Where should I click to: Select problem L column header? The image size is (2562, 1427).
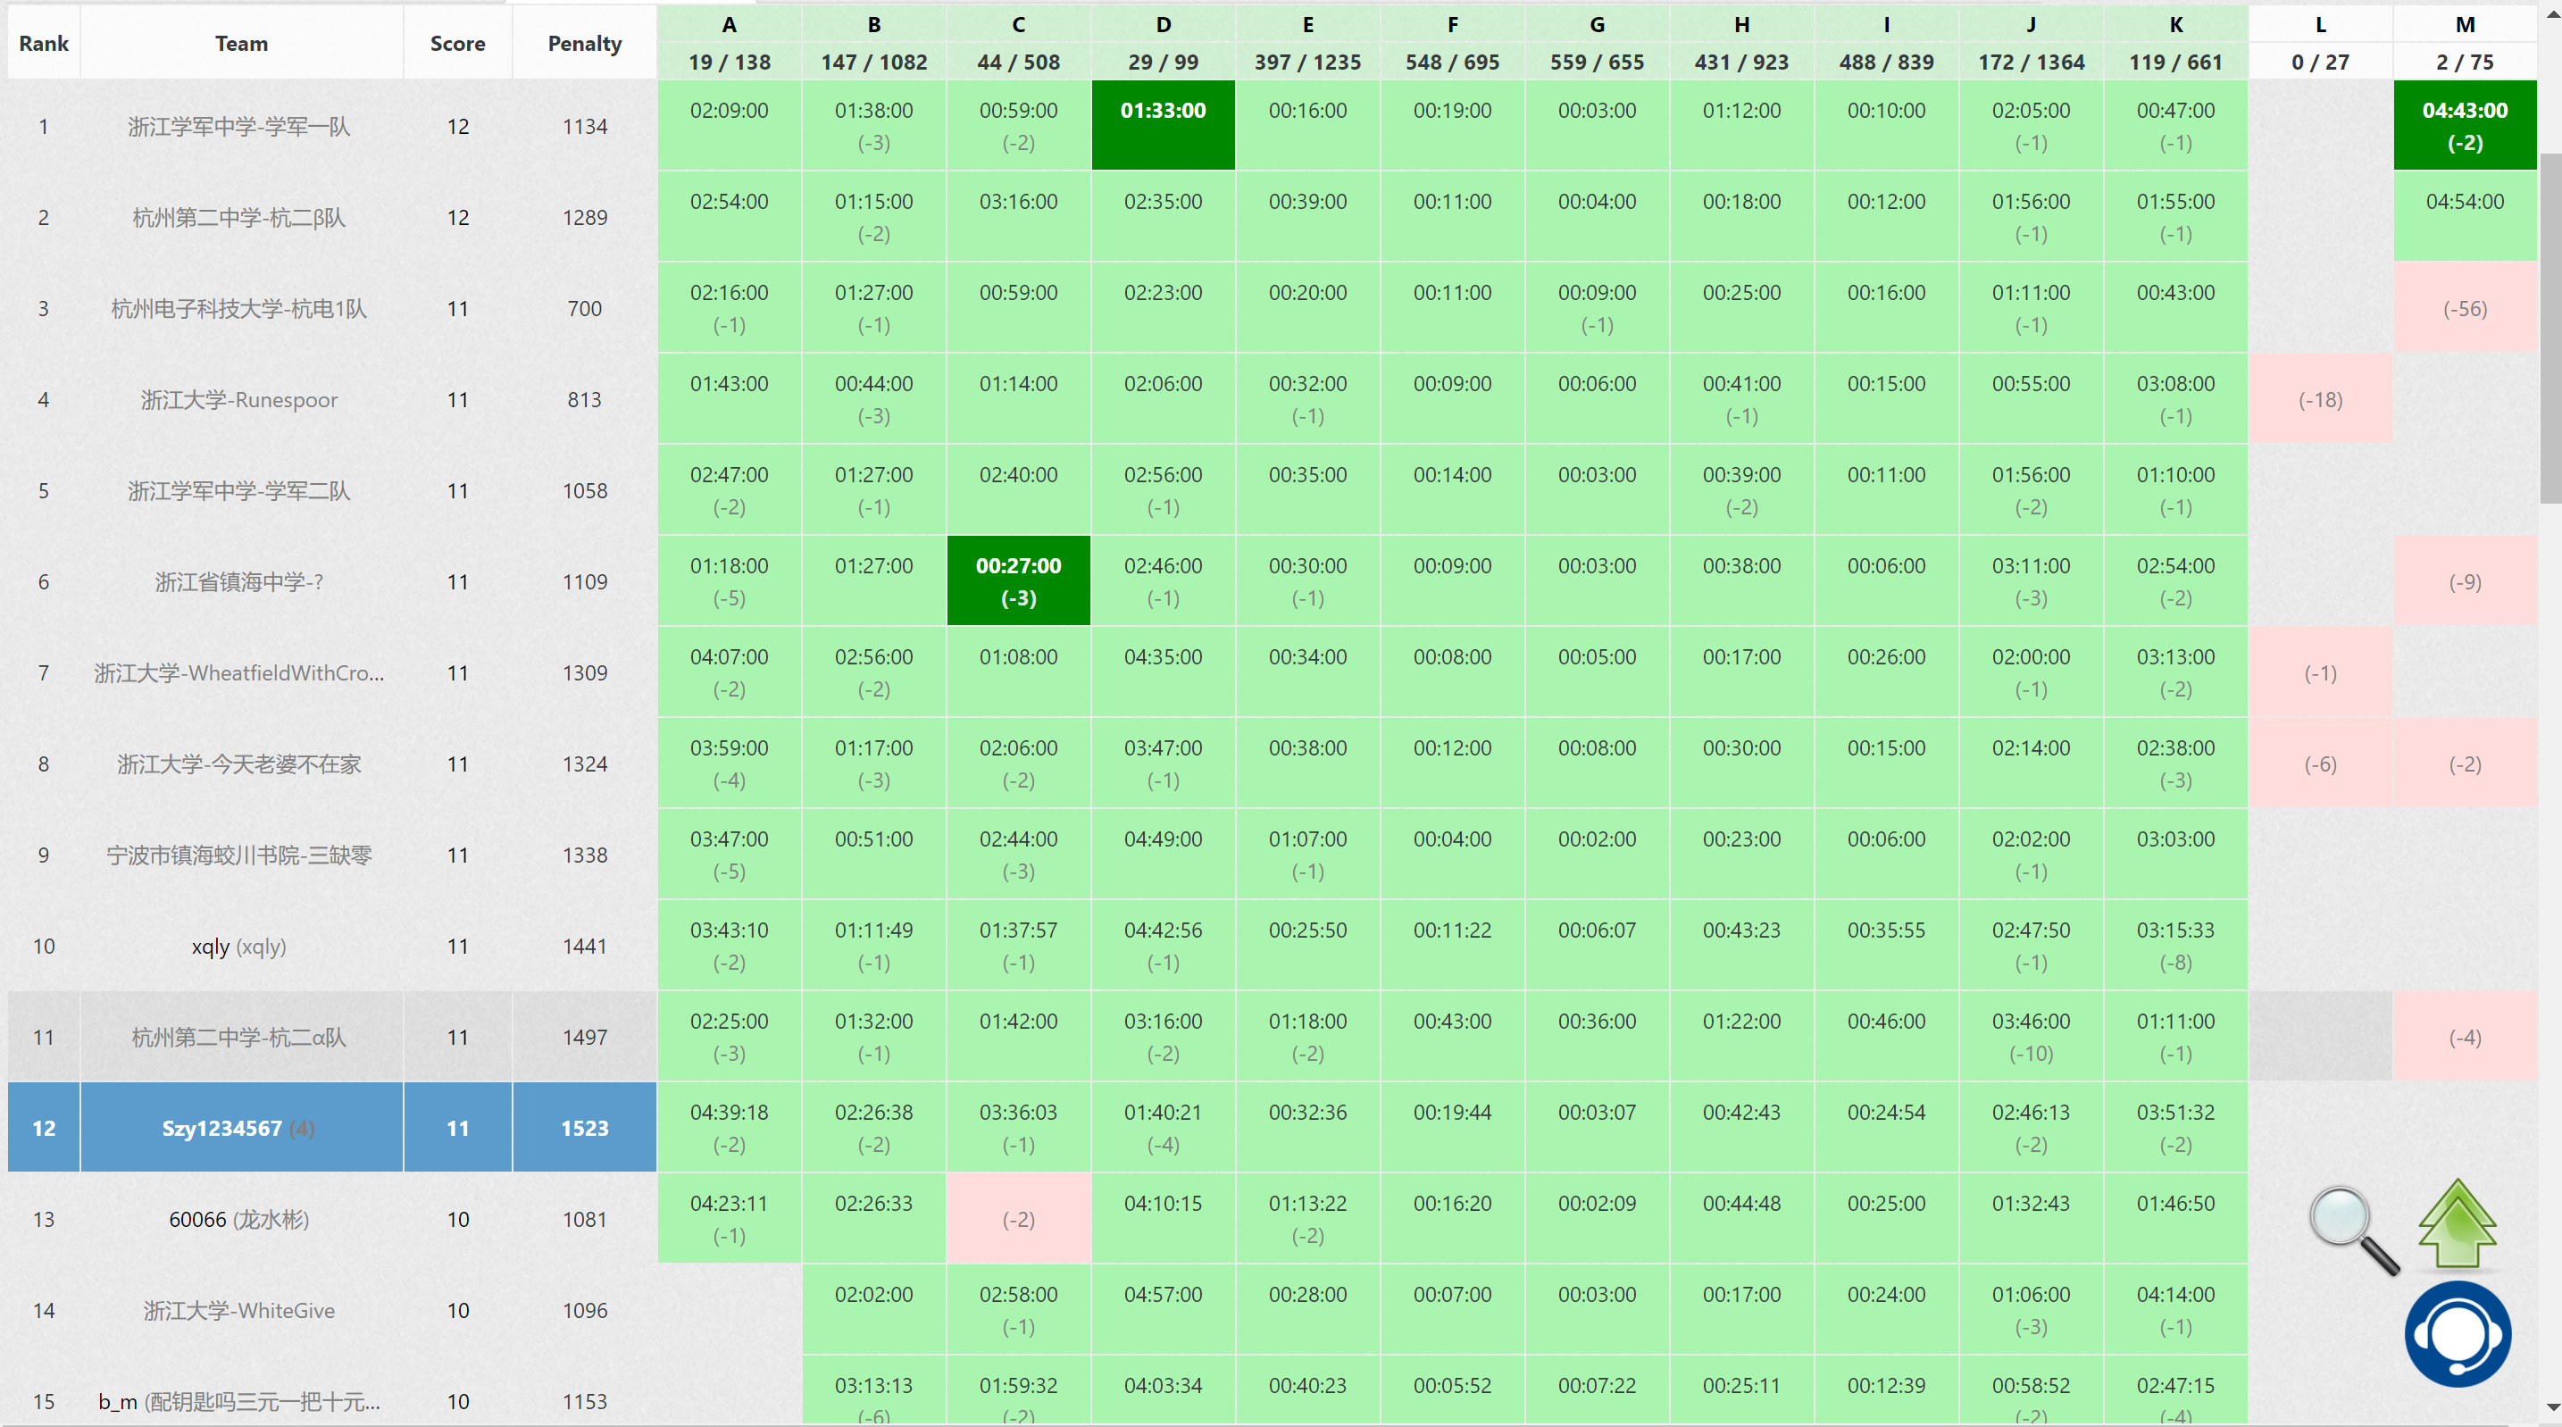[2319, 25]
